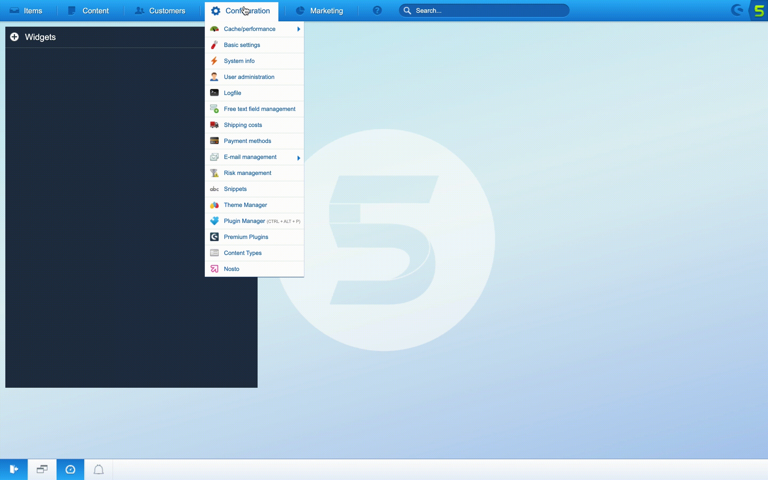Click the notification bell icon
Viewport: 768px width, 480px height.
click(x=98, y=470)
